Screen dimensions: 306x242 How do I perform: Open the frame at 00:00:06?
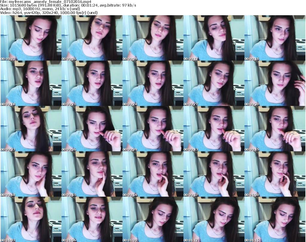click(x=92, y=38)
